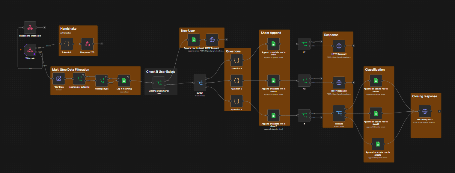Select the Switch node in Rules mode
This screenshot has width=455, height=173.
[x=200, y=83]
